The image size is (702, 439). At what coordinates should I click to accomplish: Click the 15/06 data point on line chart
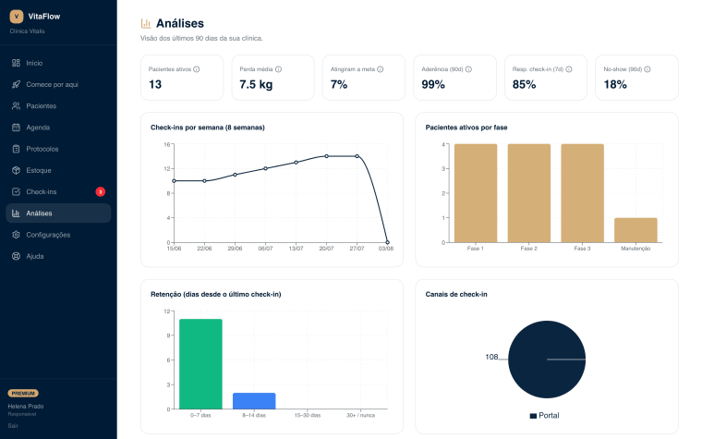175,181
